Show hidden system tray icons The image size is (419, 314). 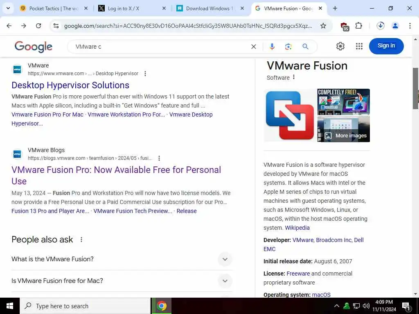(337, 306)
